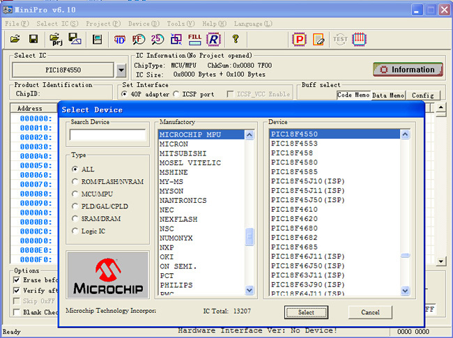
Task: Open the Device menu
Action: [x=144, y=24]
